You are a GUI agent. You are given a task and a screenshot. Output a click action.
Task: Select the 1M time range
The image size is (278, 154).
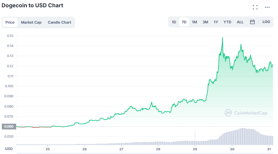coord(194,22)
